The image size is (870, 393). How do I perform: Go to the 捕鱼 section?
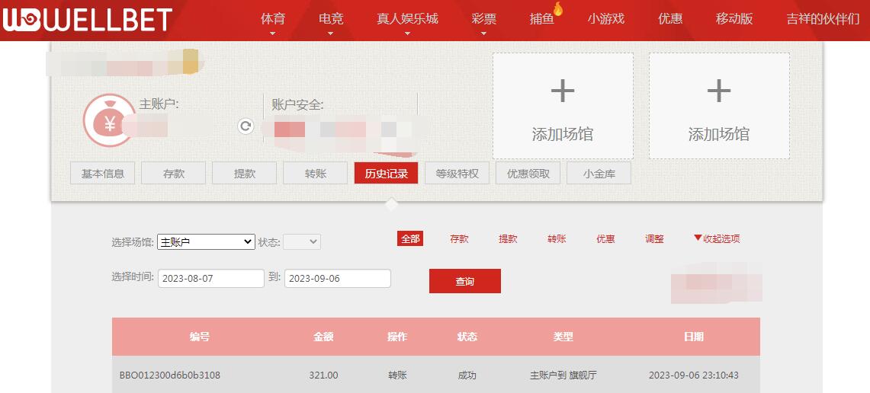click(x=541, y=19)
